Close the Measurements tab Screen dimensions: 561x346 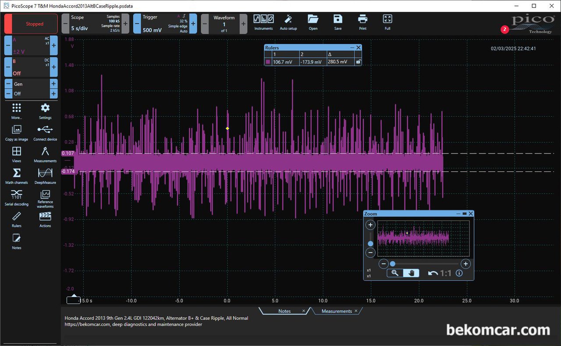click(356, 311)
